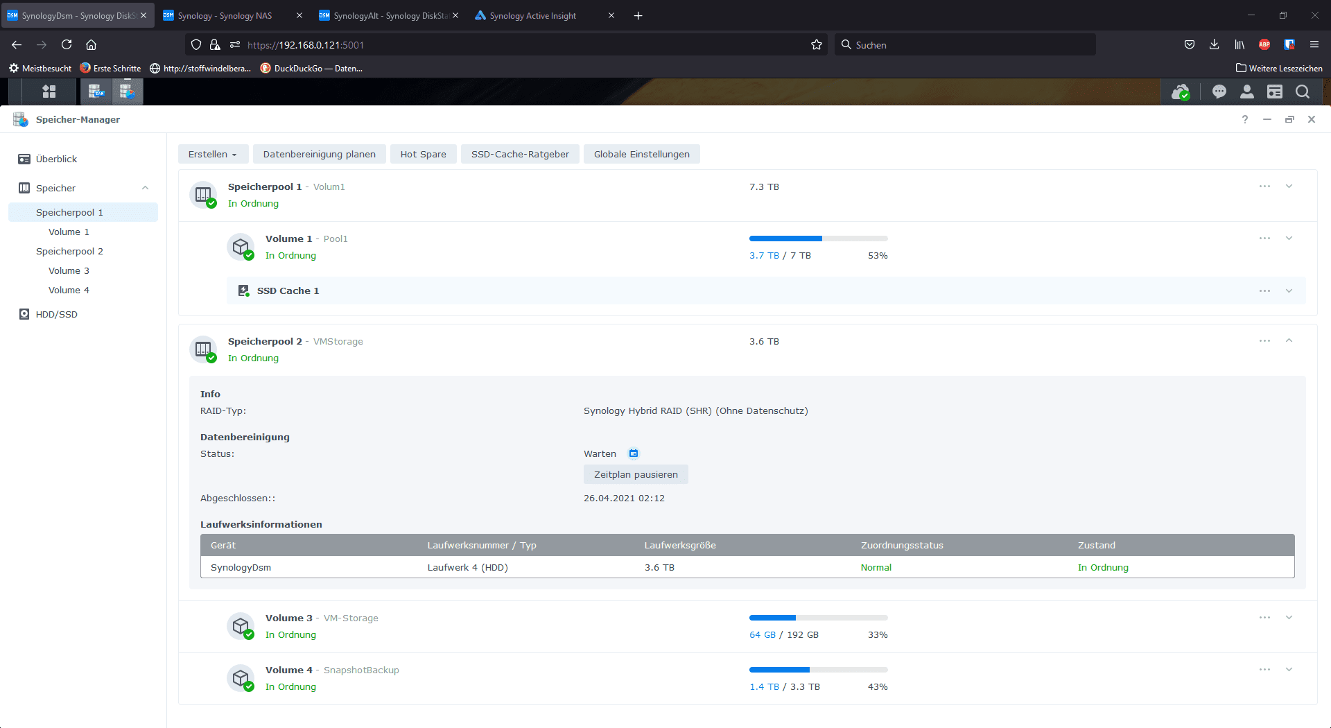Reload the browser page

coord(67,44)
